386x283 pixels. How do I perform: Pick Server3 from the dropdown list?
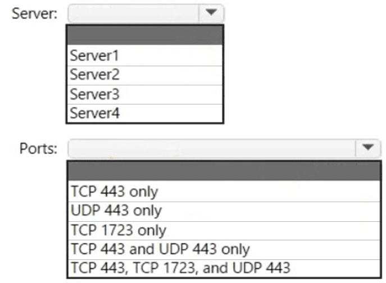pos(145,94)
